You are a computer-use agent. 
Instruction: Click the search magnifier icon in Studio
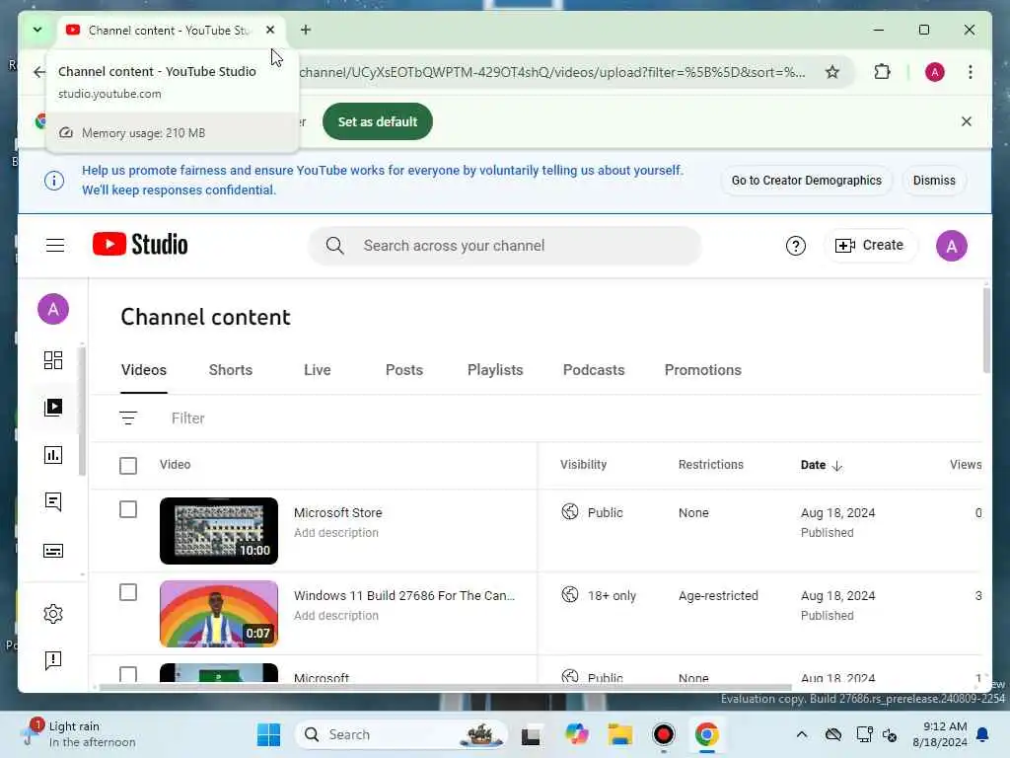[x=335, y=246]
